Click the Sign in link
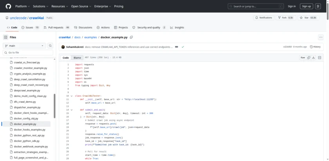The width and height of the screenshot is (329, 161). pos(292,6)
